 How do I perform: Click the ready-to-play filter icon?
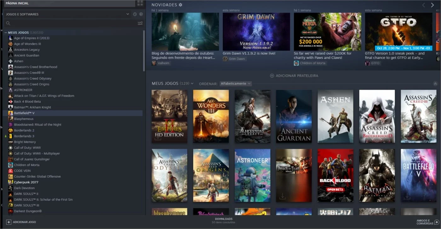point(141,14)
